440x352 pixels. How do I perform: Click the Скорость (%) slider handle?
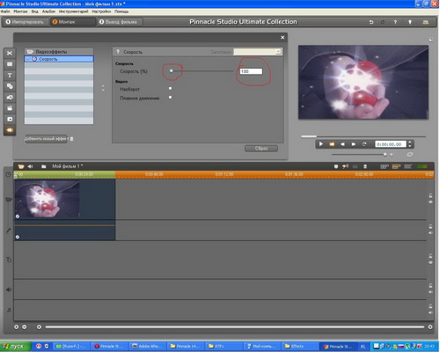pyautogui.click(x=172, y=71)
